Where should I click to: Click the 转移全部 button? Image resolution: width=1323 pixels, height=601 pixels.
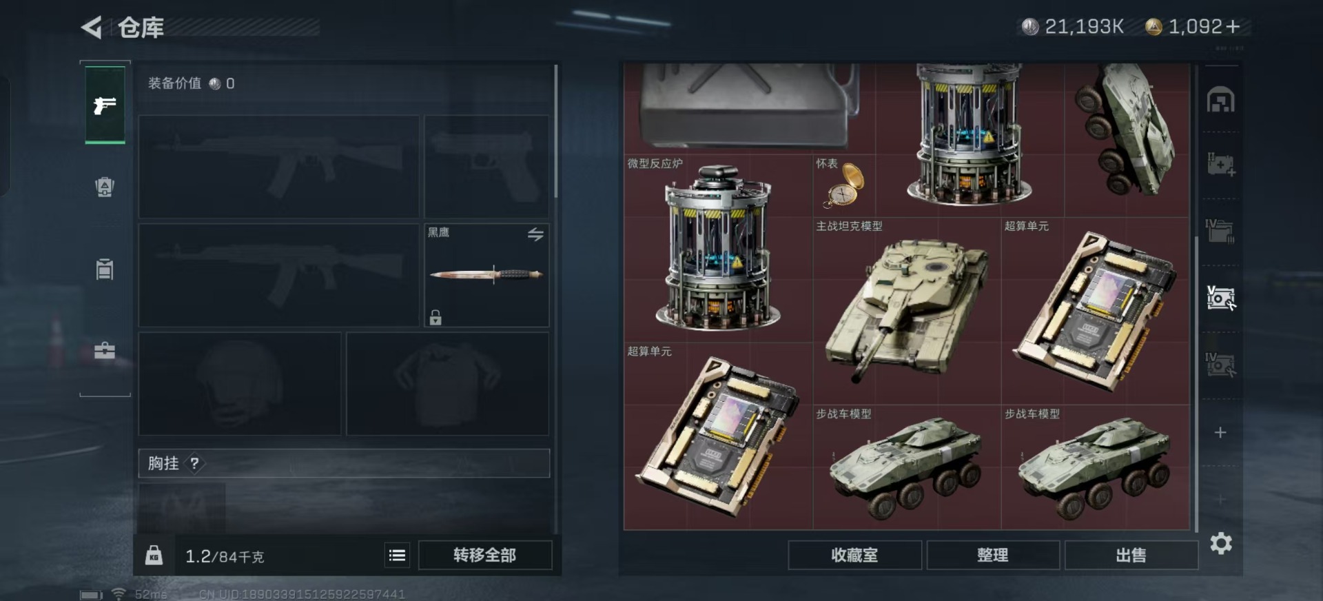485,556
